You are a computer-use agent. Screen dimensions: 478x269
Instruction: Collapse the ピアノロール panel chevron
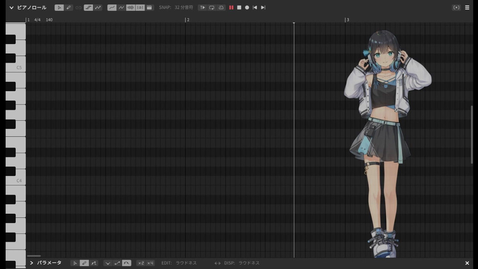[x=11, y=7]
